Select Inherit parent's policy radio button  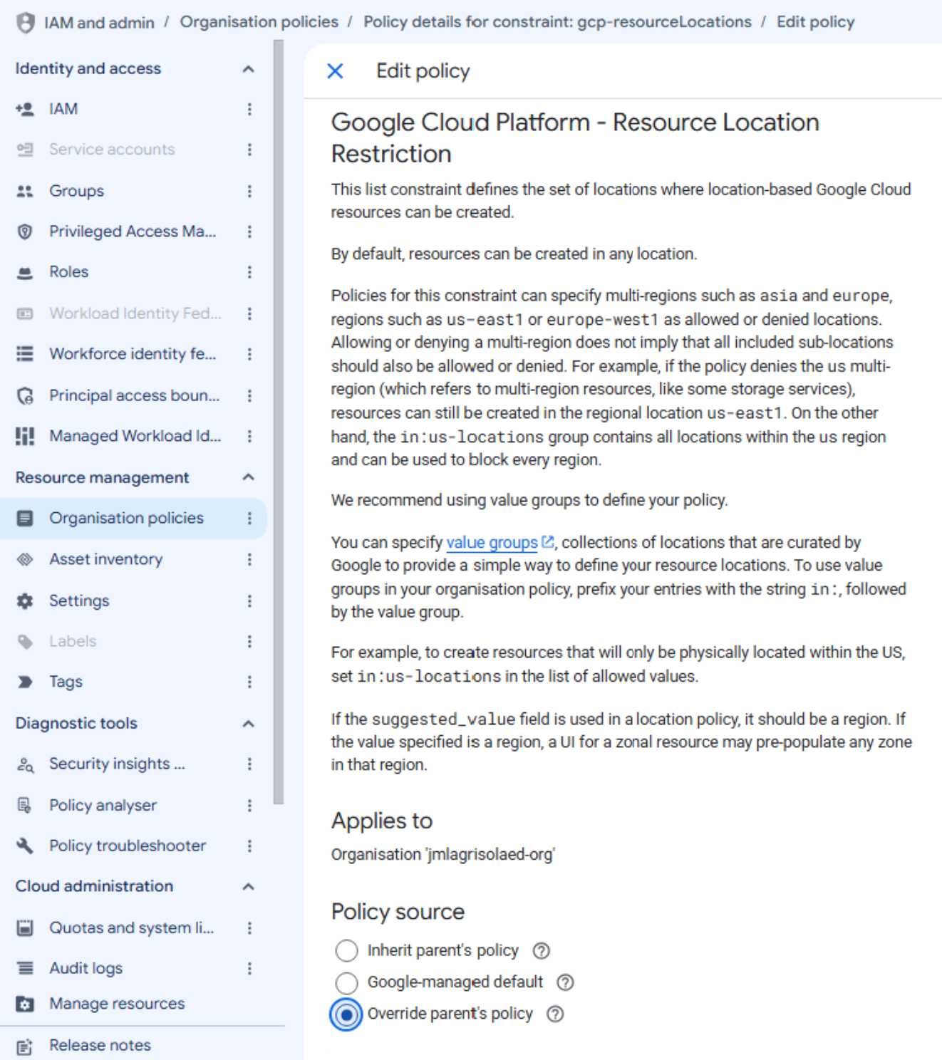pyautogui.click(x=346, y=950)
